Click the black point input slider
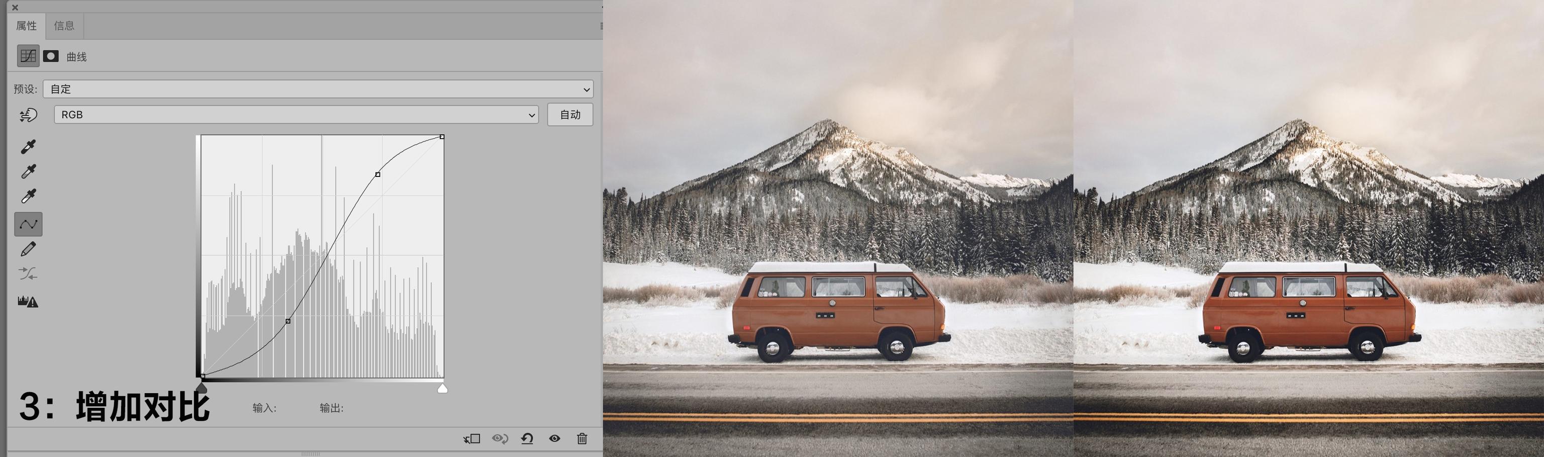Screen dimensions: 1544x457 coord(202,389)
